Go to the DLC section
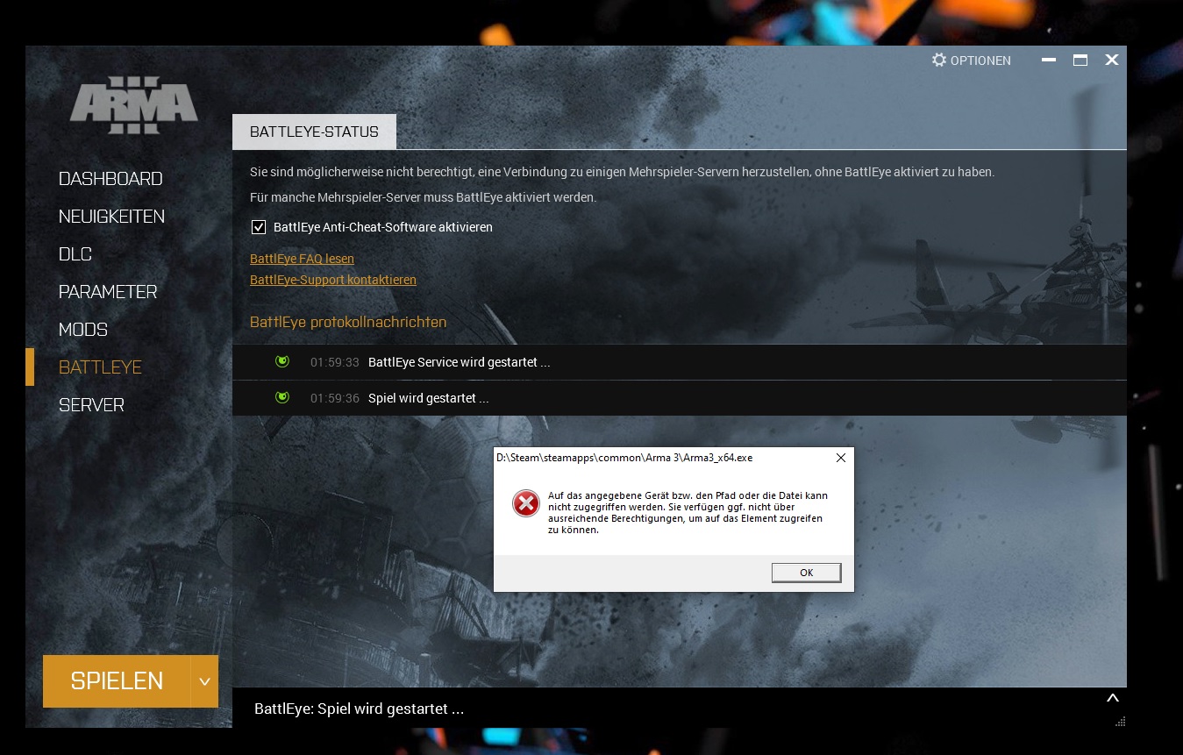 (75, 254)
